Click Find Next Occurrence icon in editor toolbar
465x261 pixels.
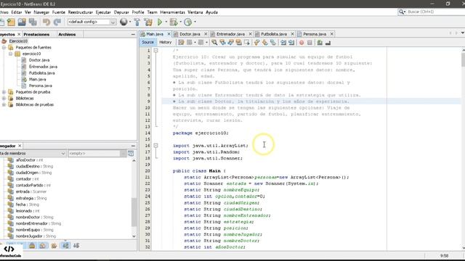pos(230,43)
